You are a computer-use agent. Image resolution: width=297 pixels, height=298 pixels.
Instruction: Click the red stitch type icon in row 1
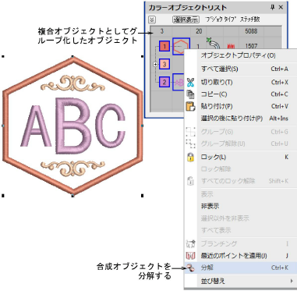231,47
